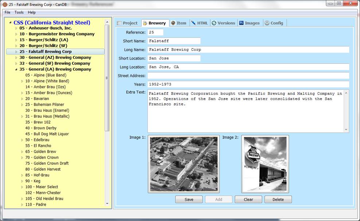The width and height of the screenshot is (360, 221).
Task: Select 05 - Alpine (Blue Band) item
Action: (46, 75)
